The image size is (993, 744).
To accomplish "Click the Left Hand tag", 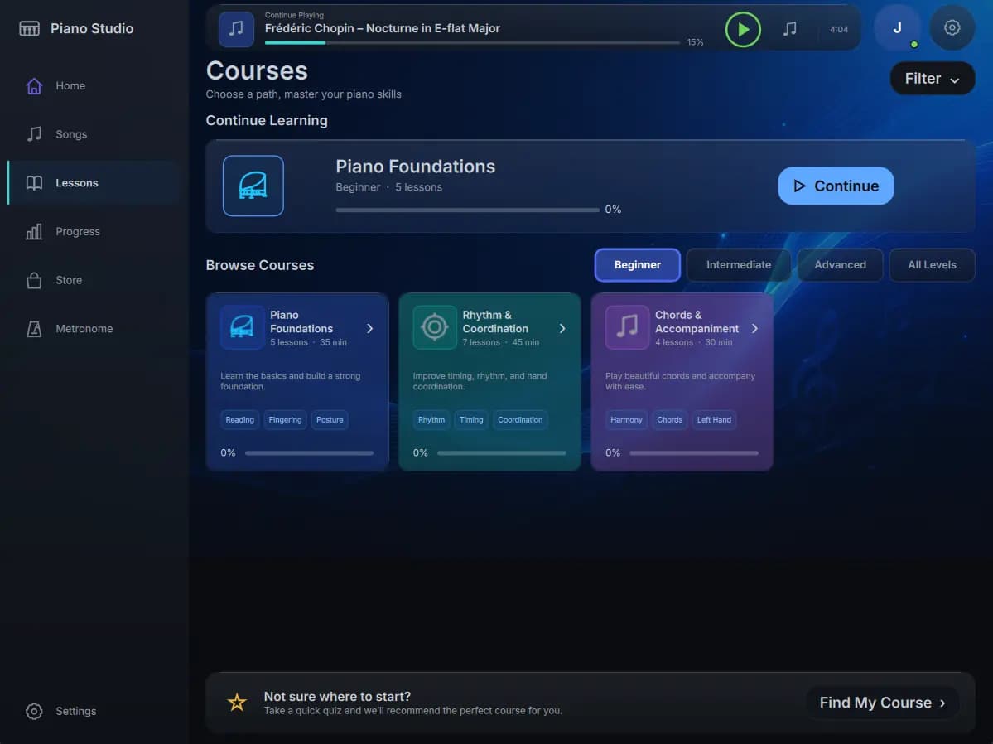I will point(714,419).
